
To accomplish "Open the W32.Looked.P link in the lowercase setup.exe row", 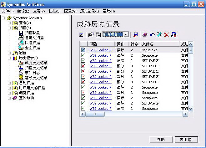I will tap(101, 50).
